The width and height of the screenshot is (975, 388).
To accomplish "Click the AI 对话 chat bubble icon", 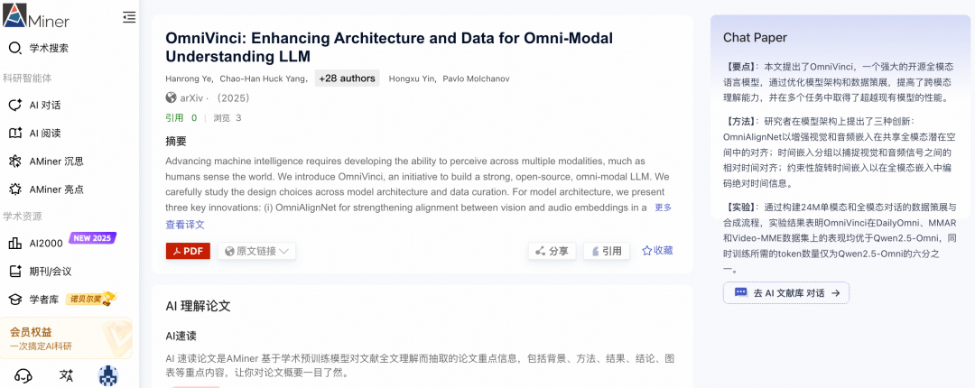I will [15, 105].
